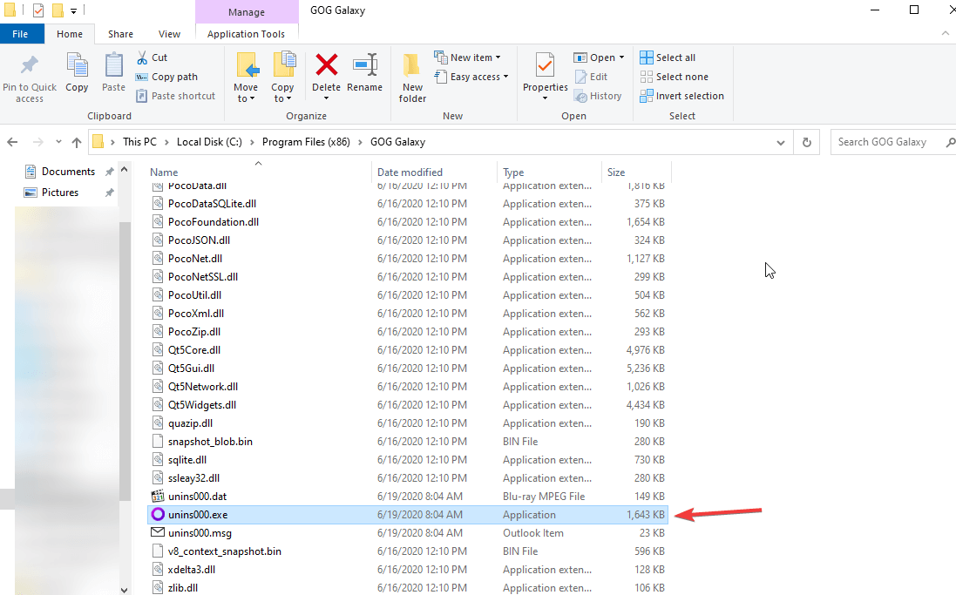This screenshot has height=595, width=956.
Task: Switch to the Home ribbon tab
Action: coord(70,34)
